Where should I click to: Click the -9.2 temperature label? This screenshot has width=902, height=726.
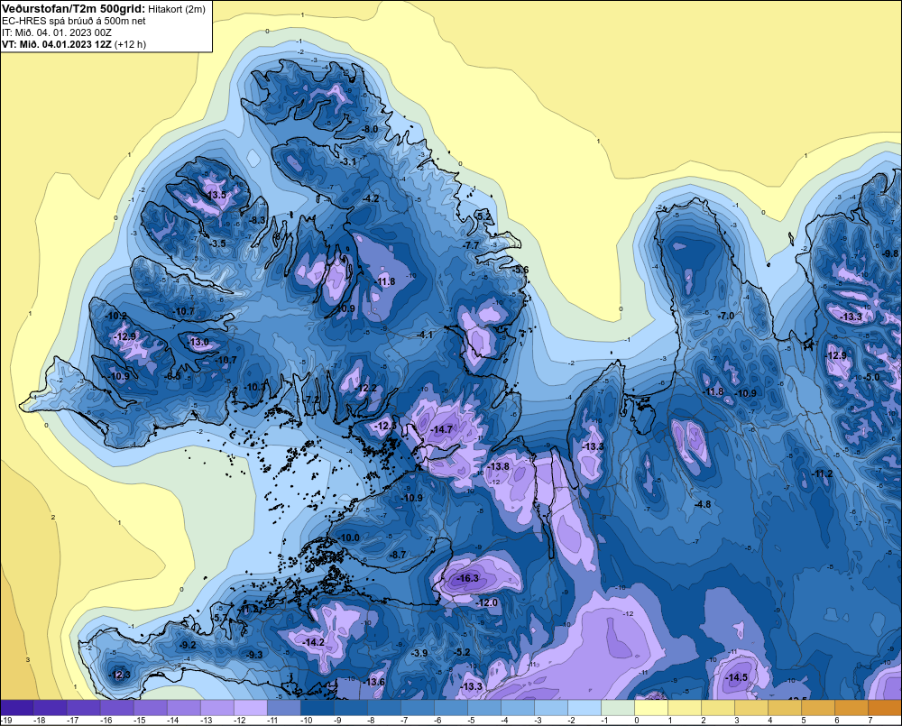point(189,645)
